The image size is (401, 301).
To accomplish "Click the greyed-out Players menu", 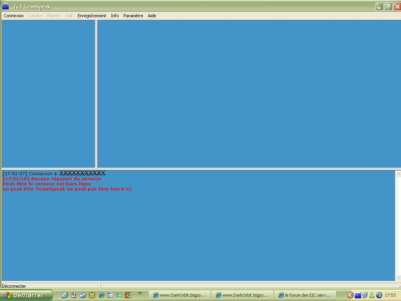I will [54, 16].
